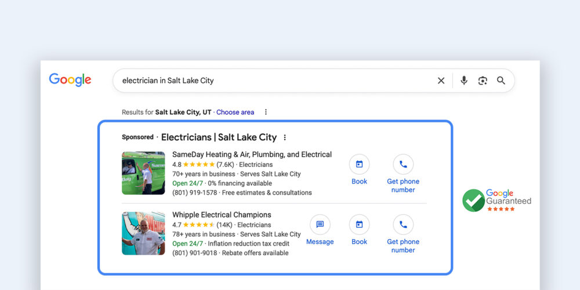Click Book icon for Whipple Electrical

(359, 224)
